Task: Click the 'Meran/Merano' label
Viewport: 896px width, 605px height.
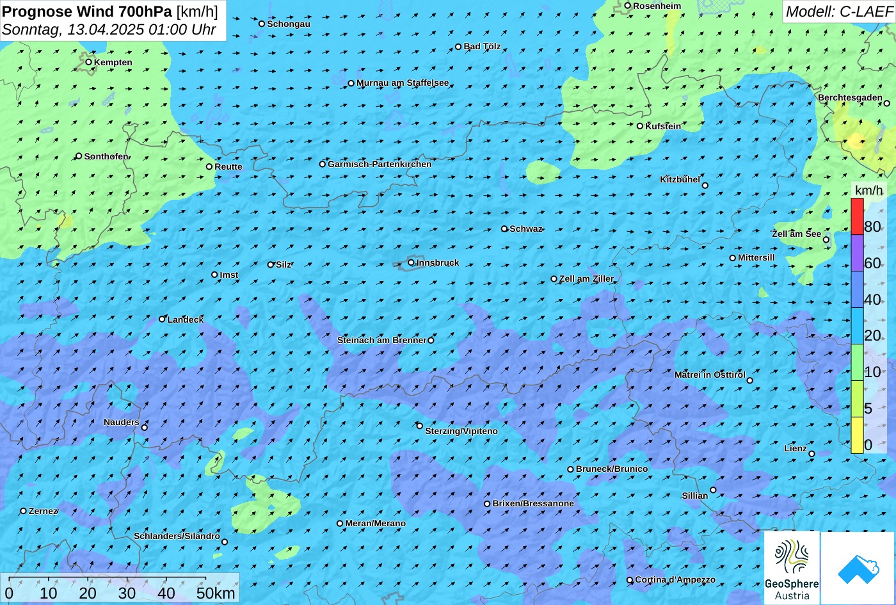Action: (x=376, y=523)
